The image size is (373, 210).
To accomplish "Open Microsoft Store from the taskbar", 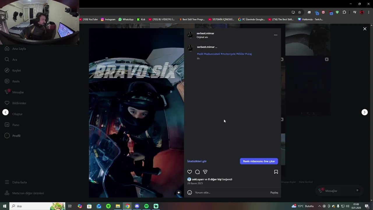I will click(x=89, y=206).
